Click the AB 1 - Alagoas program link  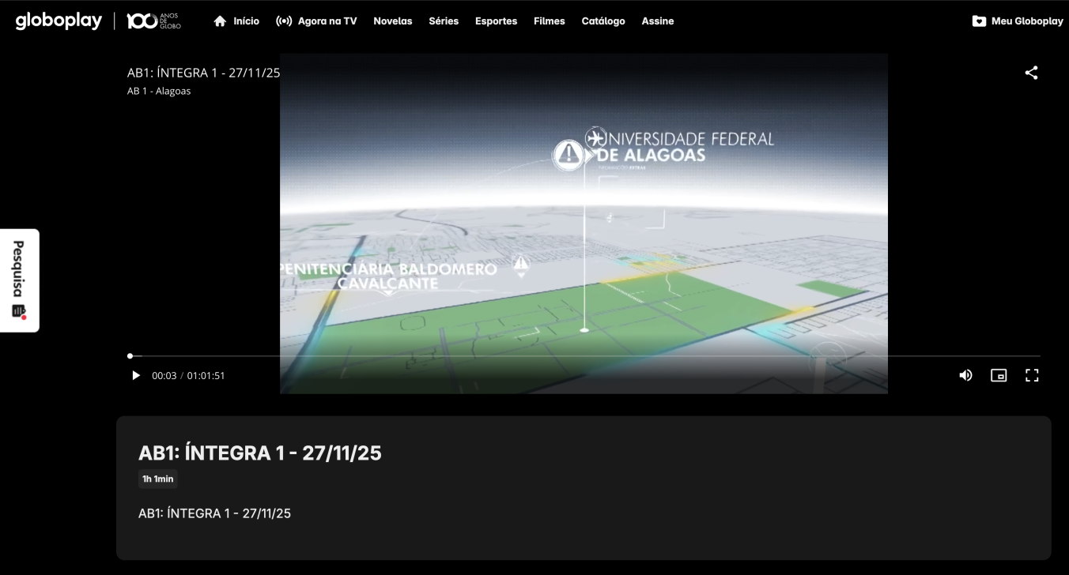tap(159, 91)
